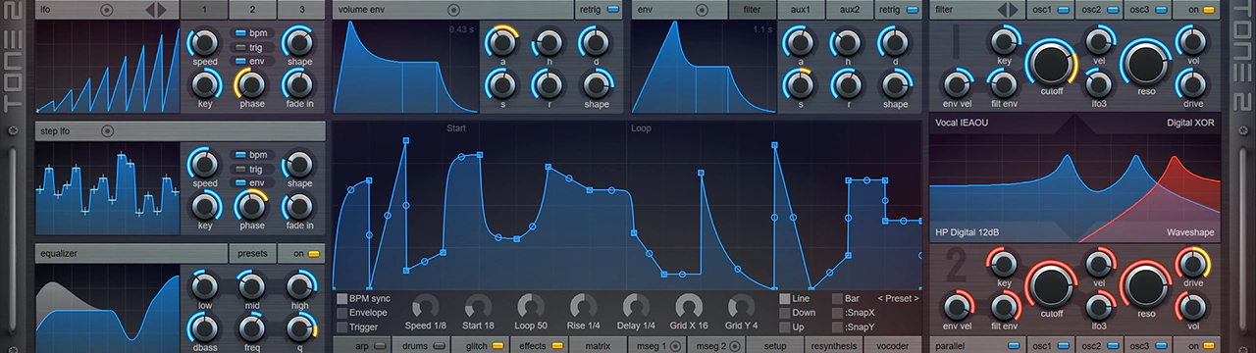Enable the Line checkbox
The image size is (1256, 353).
(785, 298)
